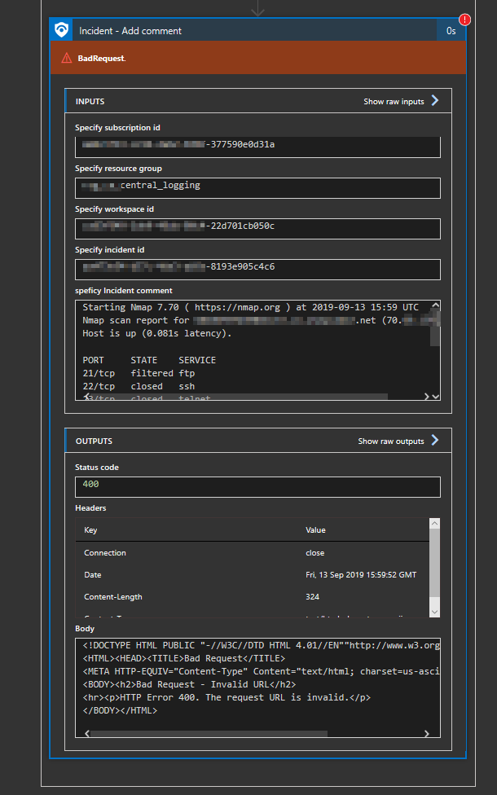Click the 0s duration label

click(451, 31)
